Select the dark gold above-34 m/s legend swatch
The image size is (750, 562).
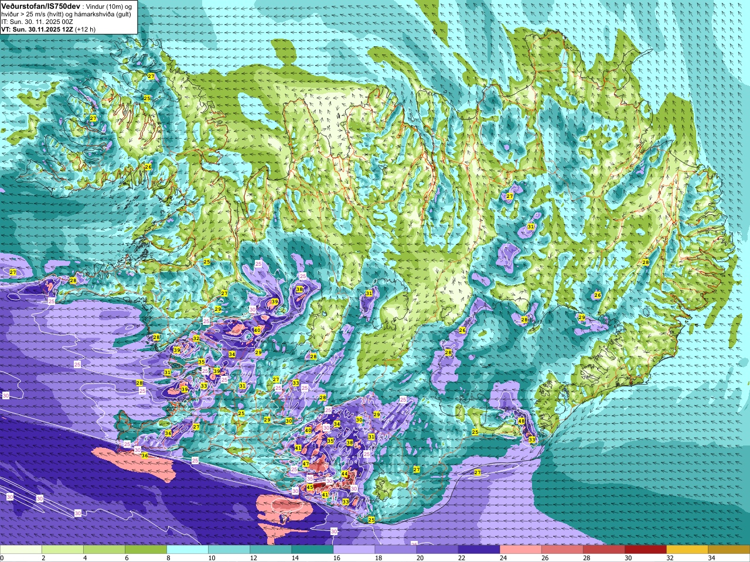[x=728, y=550]
